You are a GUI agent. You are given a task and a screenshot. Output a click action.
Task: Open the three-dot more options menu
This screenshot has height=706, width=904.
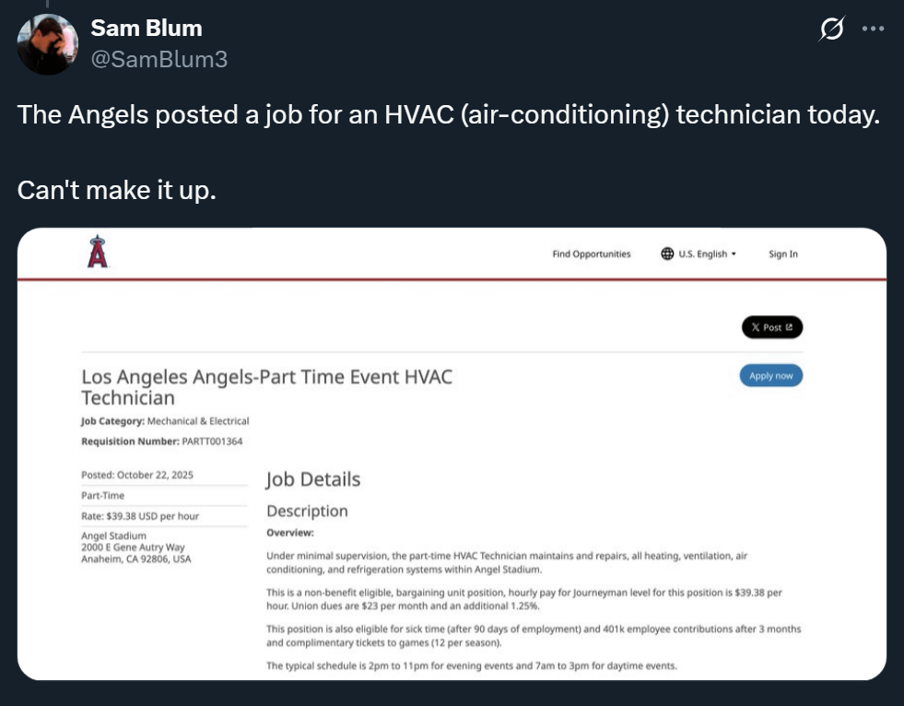872,29
